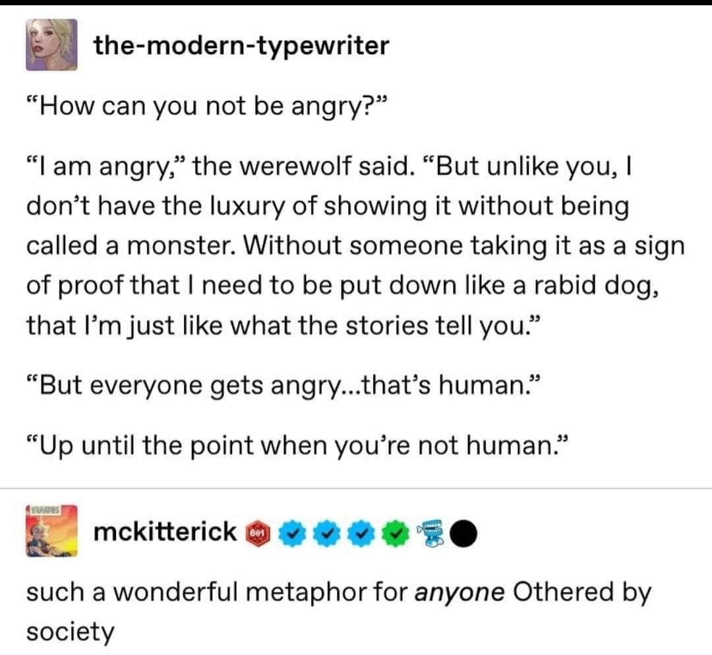The image size is (712, 655).
Task: Open the mckitterick username link
Action: click(x=165, y=530)
